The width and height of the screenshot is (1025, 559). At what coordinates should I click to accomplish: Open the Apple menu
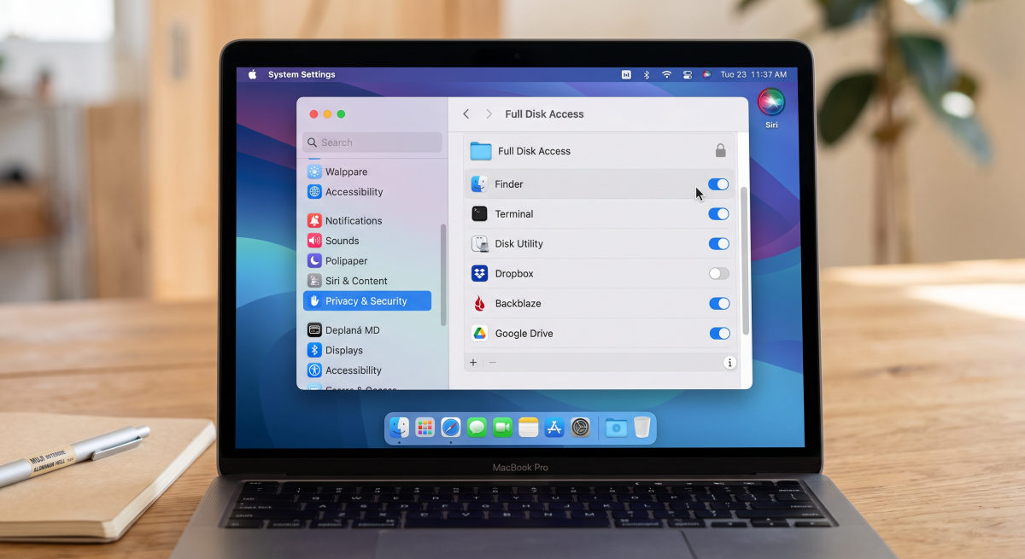pos(253,75)
